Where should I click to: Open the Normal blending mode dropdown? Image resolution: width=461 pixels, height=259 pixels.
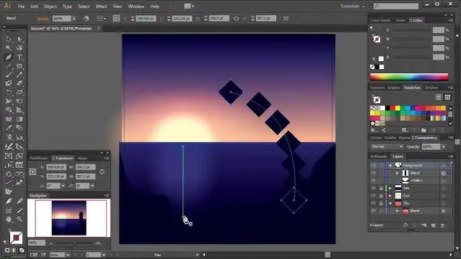click(386, 146)
